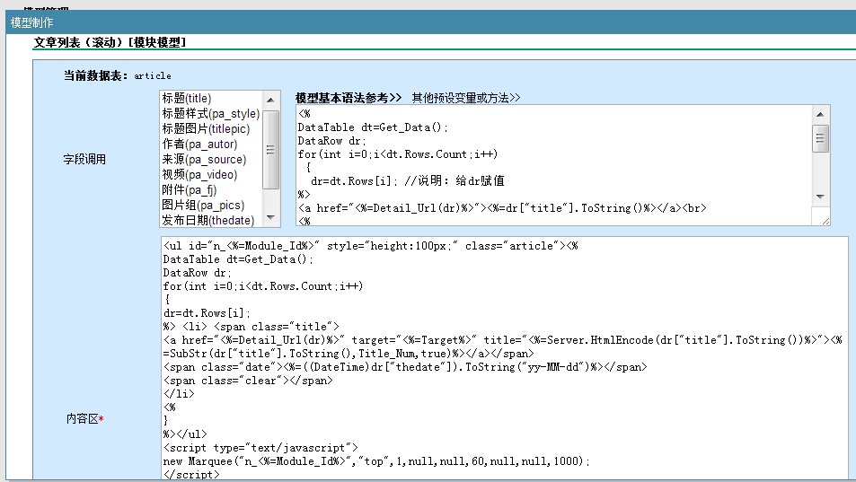Select 标题(title) in field list
This screenshot has height=482, width=856.
tap(187, 99)
